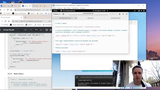Screen dimensions: 160x90
Task: Switch to the ОС browser tab
Action: click(15, 6)
